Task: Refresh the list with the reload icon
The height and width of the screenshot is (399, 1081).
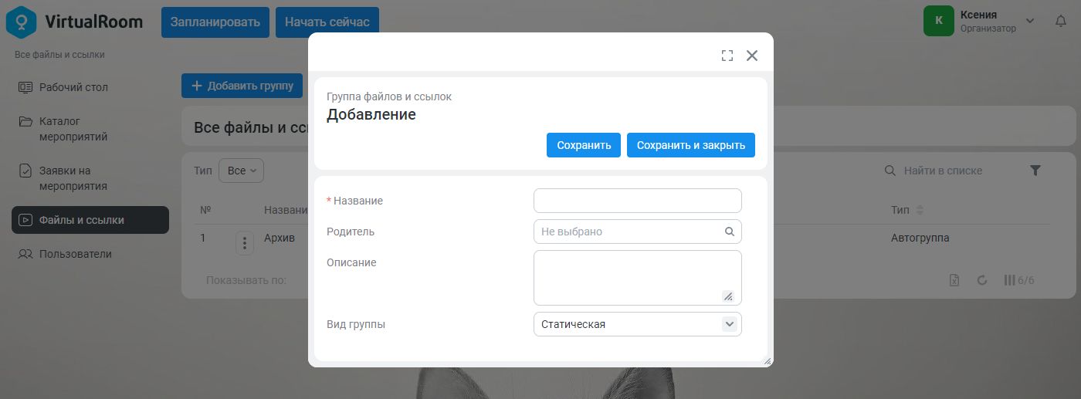Action: point(982,280)
